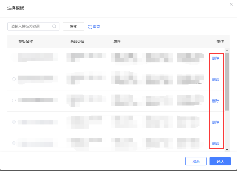Click the scrollbar down arrow of the table

click(x=227, y=150)
